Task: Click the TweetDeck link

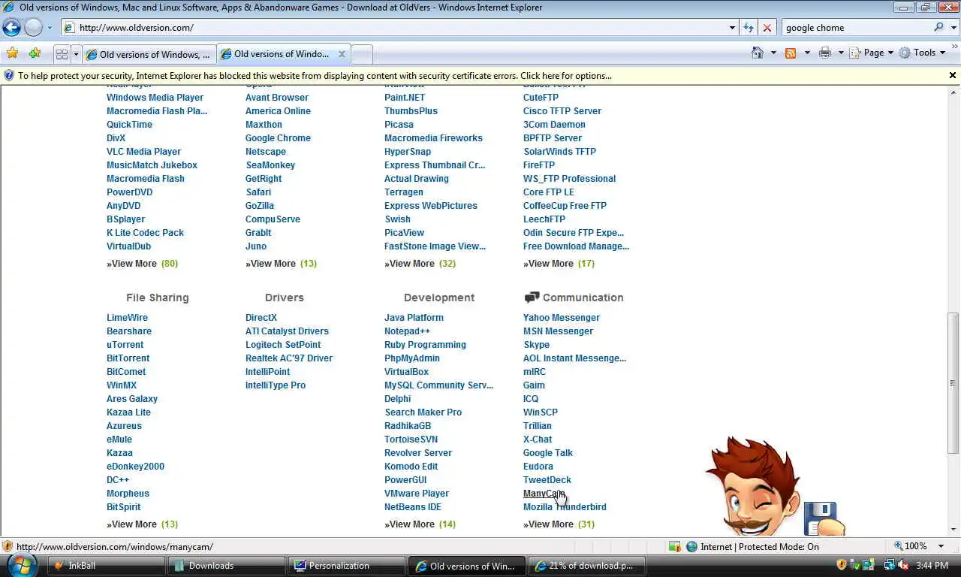Action: tap(547, 480)
